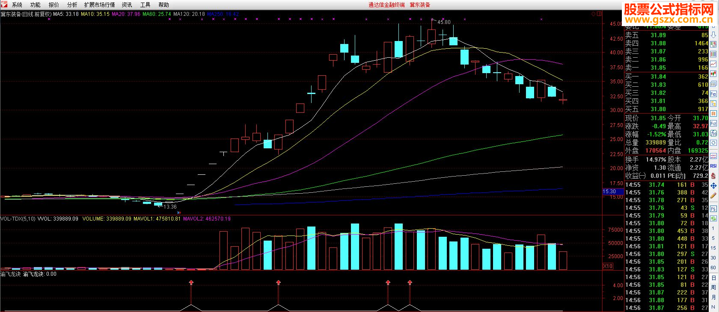This screenshot has height=312, width=719.
Task: Open the 报价 menu
Action: pos(54,5)
